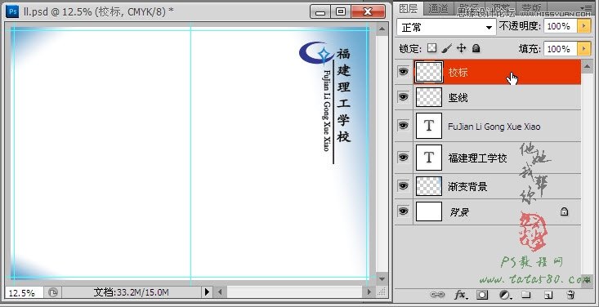
Task: Click the 校标 layer thumbnail
Action: point(429,72)
